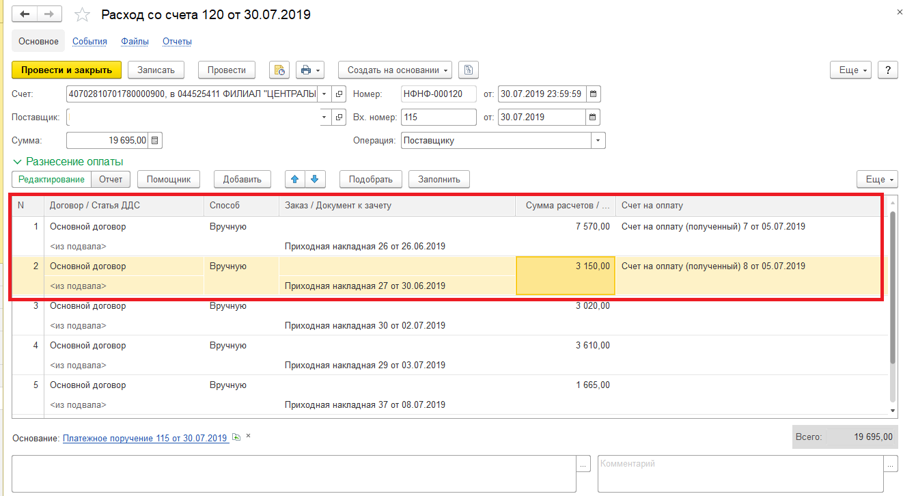
Task: Open calculator for the Сумма field
Action: (x=155, y=141)
